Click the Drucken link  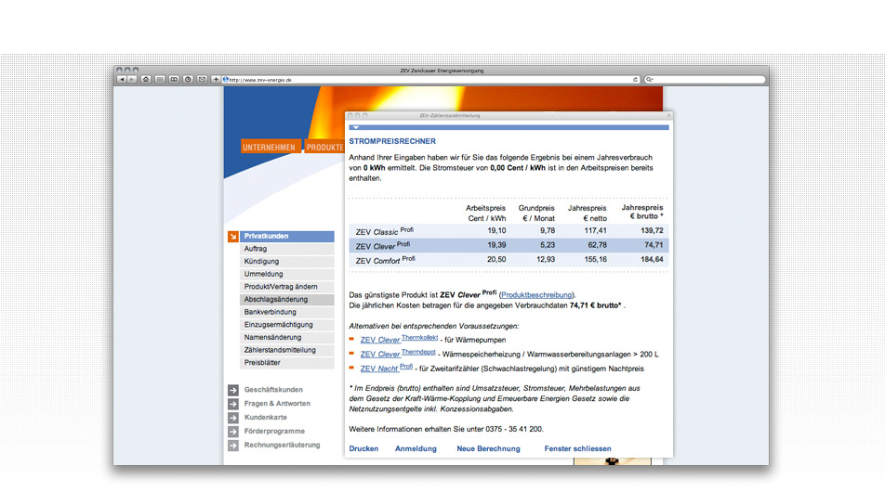[363, 448]
